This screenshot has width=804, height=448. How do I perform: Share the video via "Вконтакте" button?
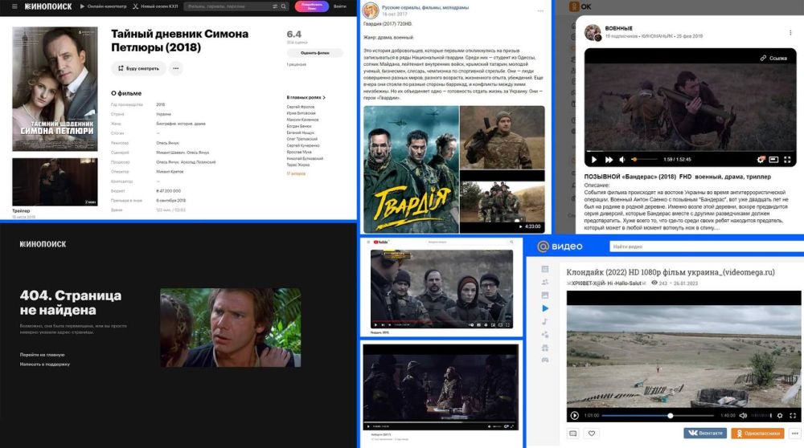click(704, 434)
